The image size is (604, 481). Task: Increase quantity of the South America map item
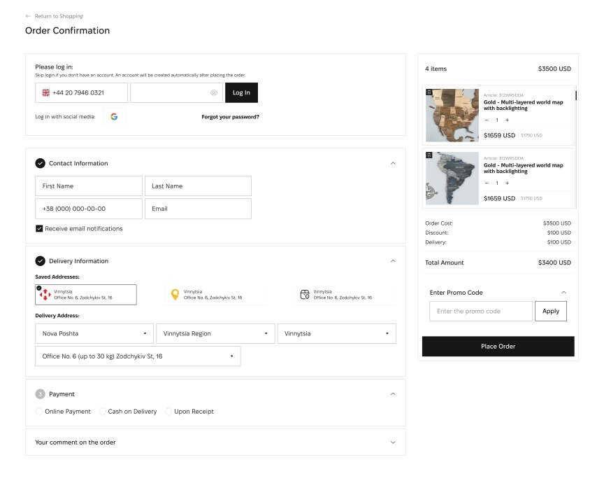(508, 183)
